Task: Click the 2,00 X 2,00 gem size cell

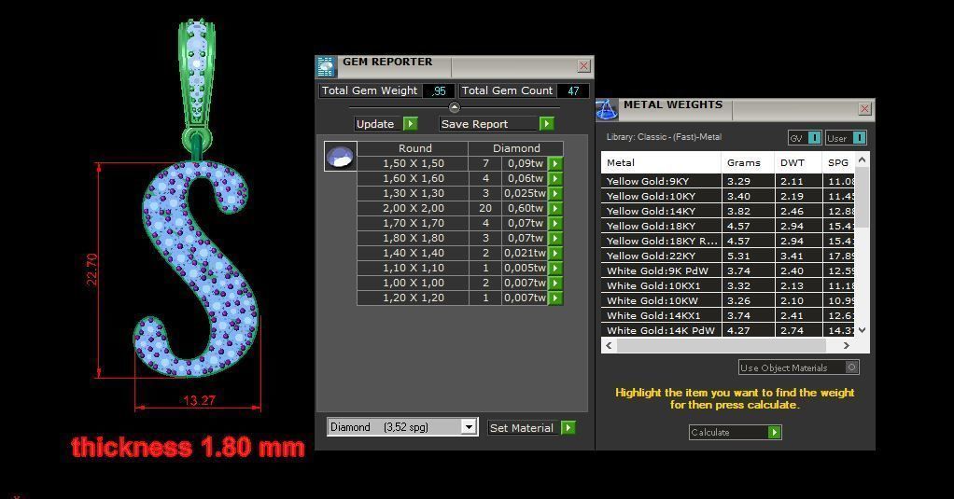Action: [413, 209]
